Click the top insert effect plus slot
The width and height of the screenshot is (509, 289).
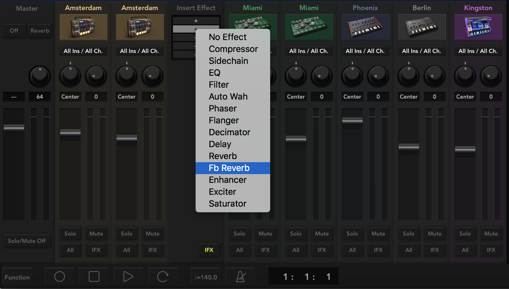pos(196,21)
